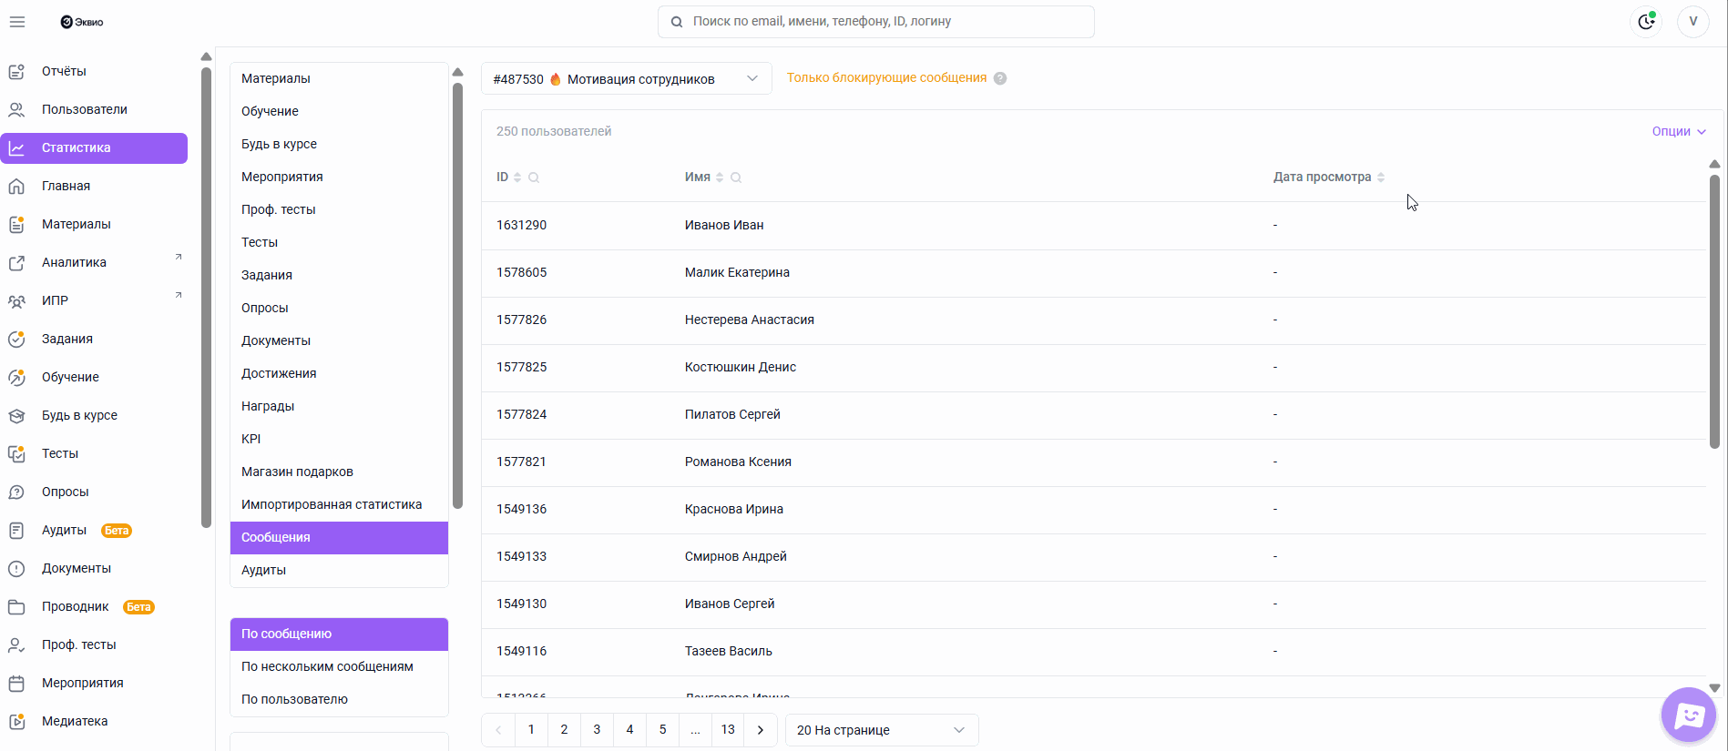The width and height of the screenshot is (1728, 751).
Task: Open Будь в курсе via left sidebar icon
Action: [16, 415]
